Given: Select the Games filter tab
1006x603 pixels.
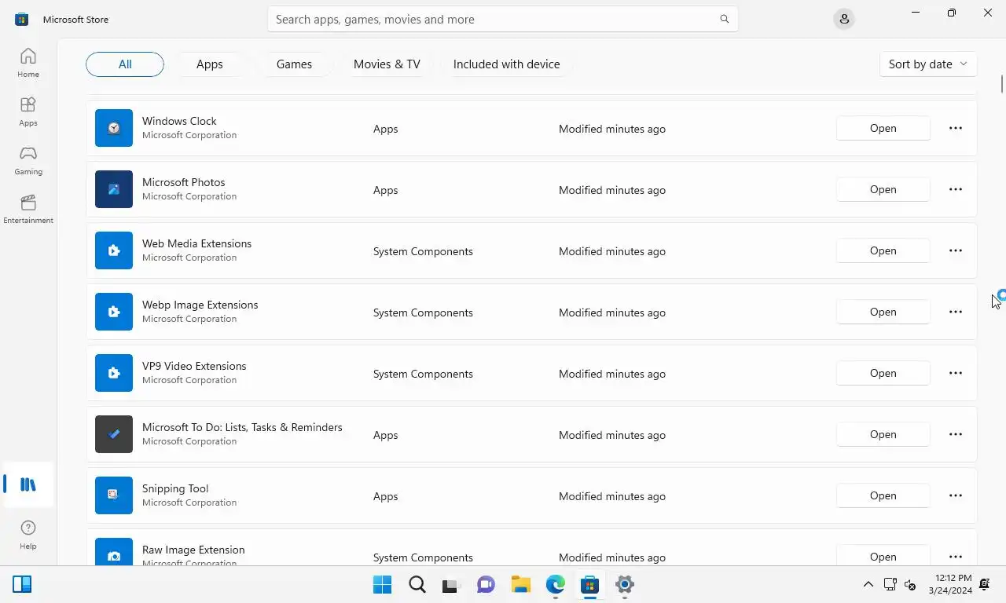Looking at the screenshot, I should tap(294, 64).
